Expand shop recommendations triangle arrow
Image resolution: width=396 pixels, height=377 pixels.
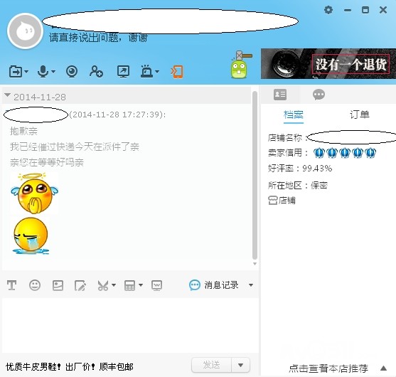pyautogui.click(x=383, y=368)
